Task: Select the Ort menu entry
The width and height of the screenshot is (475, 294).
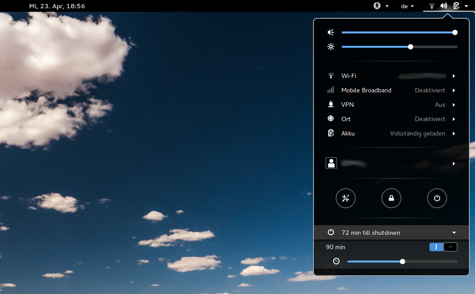Action: point(346,118)
